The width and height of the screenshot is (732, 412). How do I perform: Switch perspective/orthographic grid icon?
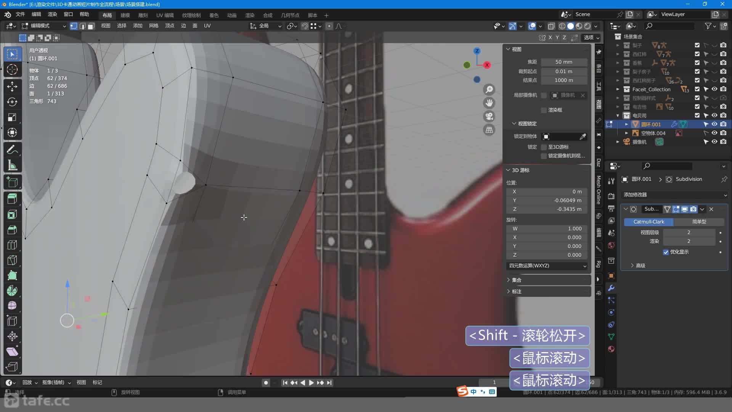click(489, 130)
